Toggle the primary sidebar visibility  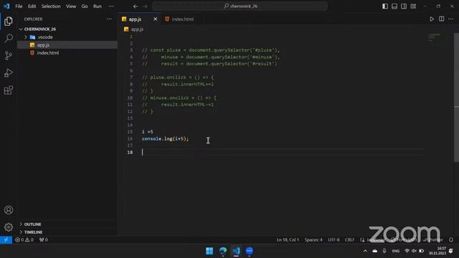(385, 6)
